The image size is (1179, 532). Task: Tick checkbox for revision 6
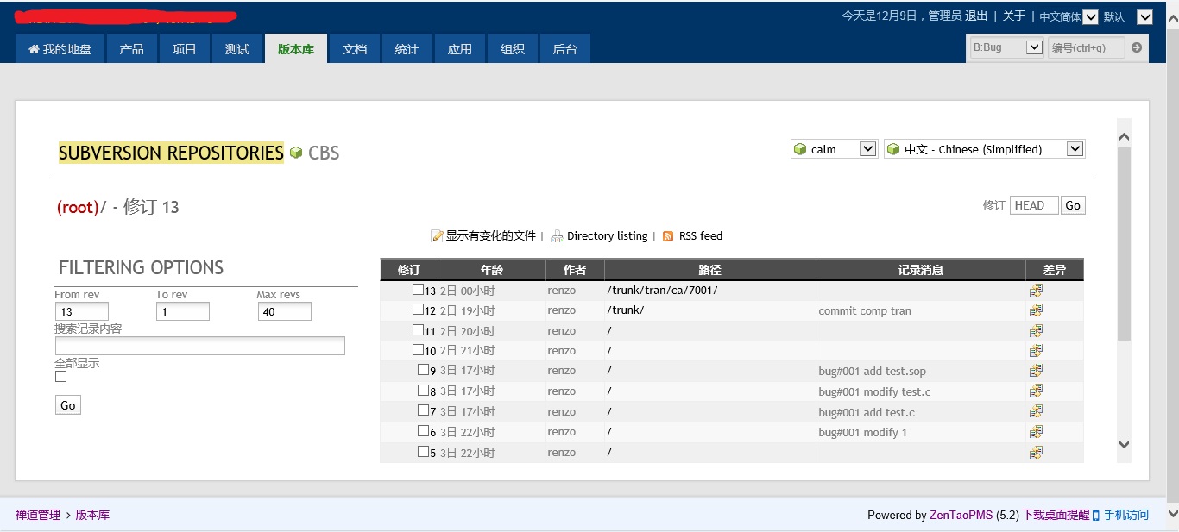click(424, 431)
